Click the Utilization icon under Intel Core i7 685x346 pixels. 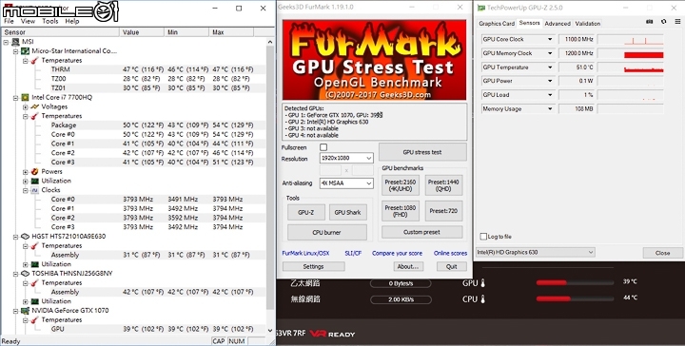pyautogui.click(x=35, y=181)
